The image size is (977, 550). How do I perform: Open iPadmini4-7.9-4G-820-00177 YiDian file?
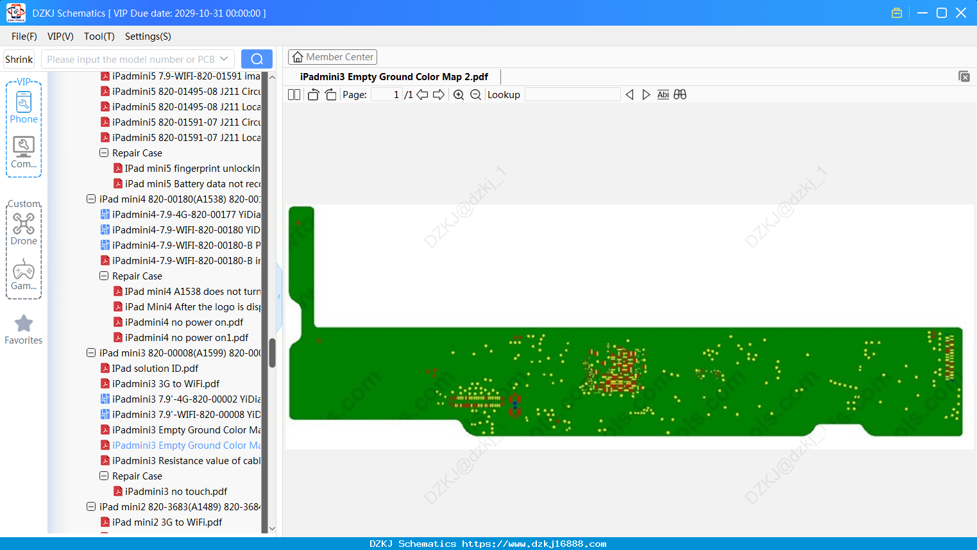180,215
